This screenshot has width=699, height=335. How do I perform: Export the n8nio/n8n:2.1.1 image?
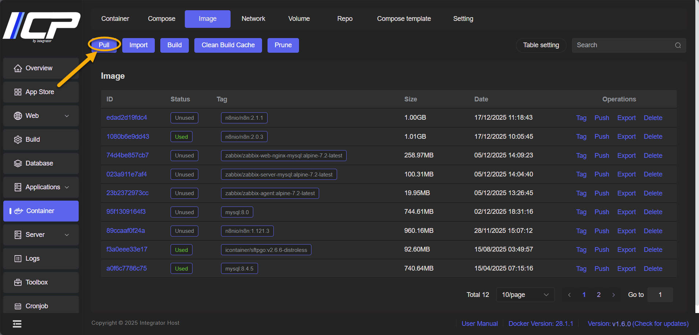pos(626,118)
